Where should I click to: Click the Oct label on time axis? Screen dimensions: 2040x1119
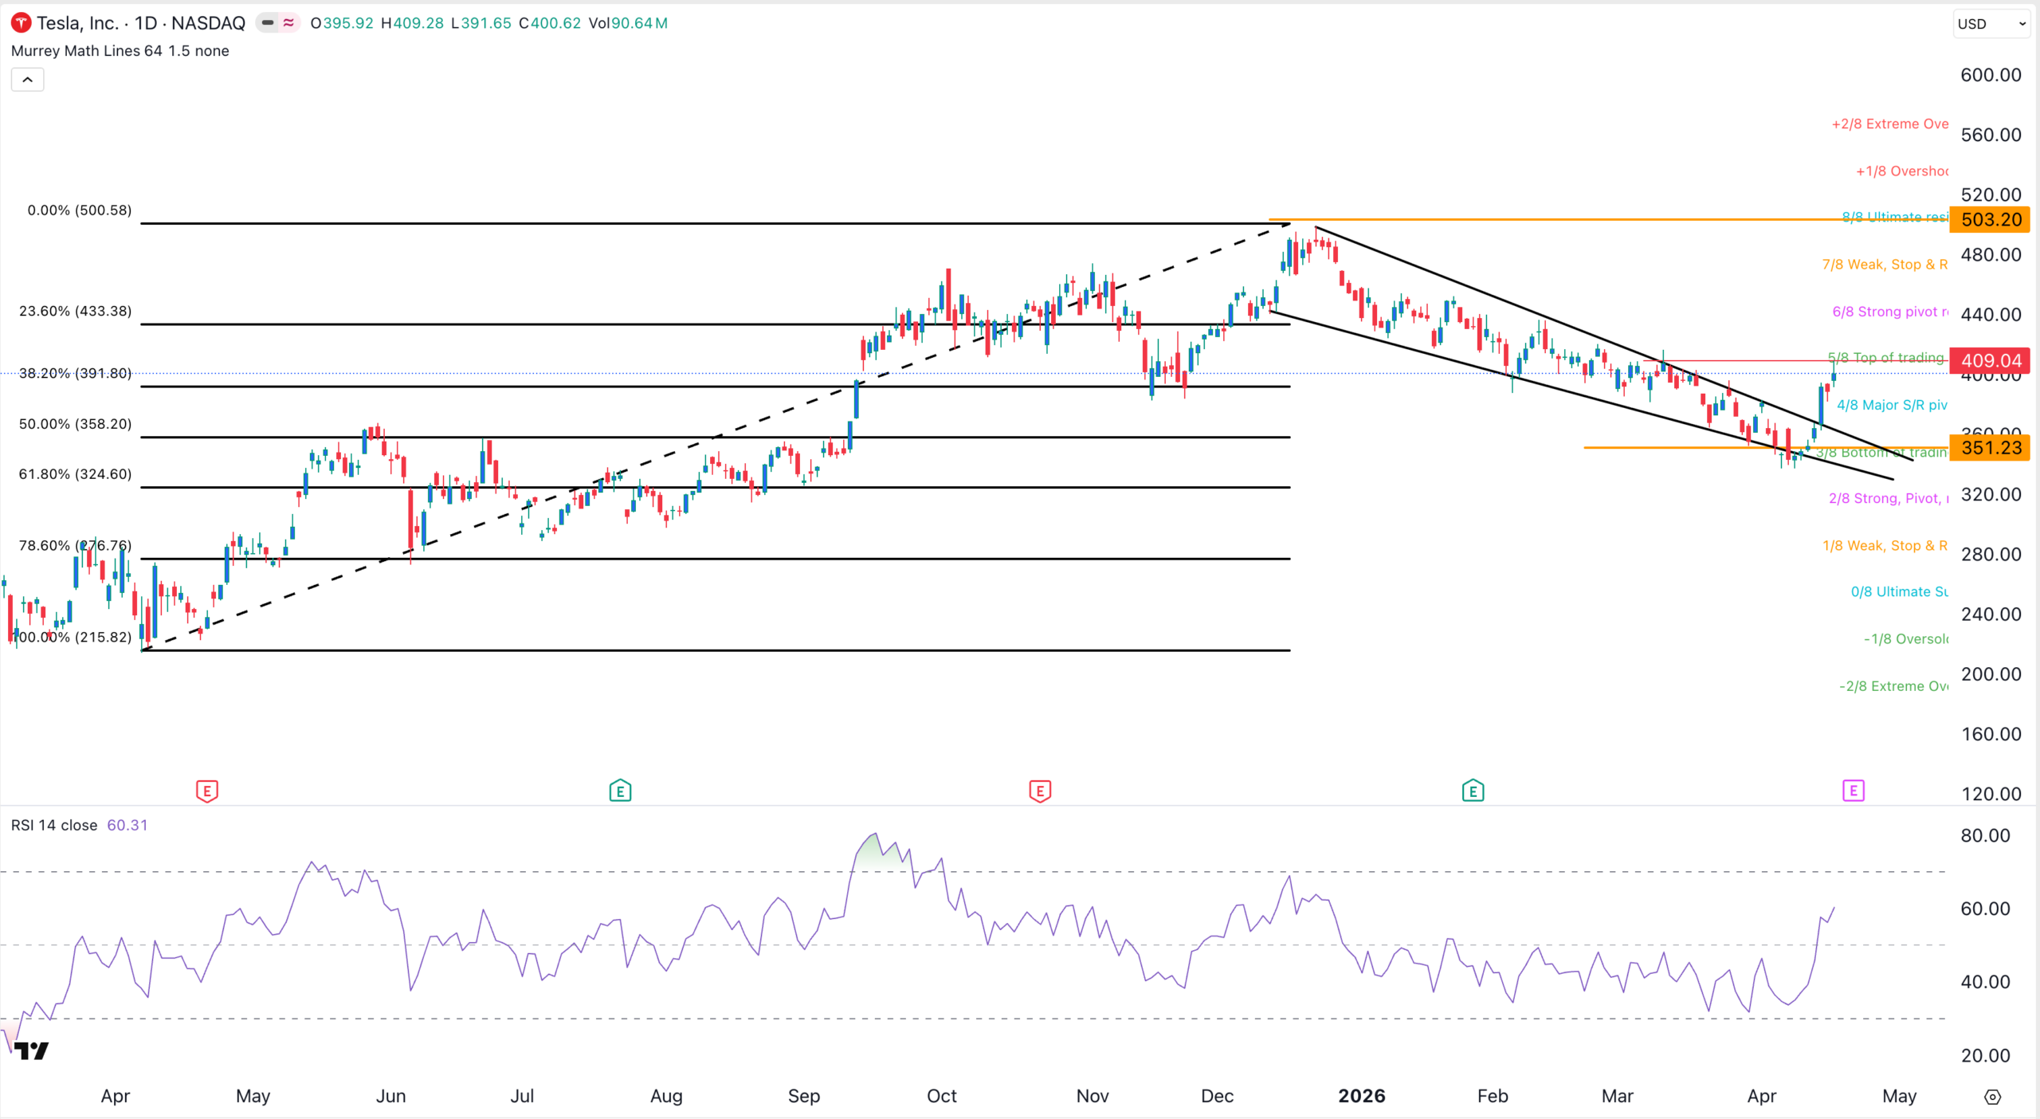tap(941, 1096)
